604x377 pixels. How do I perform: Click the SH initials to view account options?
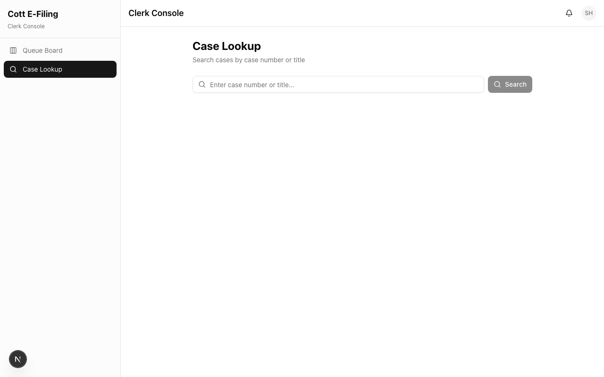(x=588, y=13)
